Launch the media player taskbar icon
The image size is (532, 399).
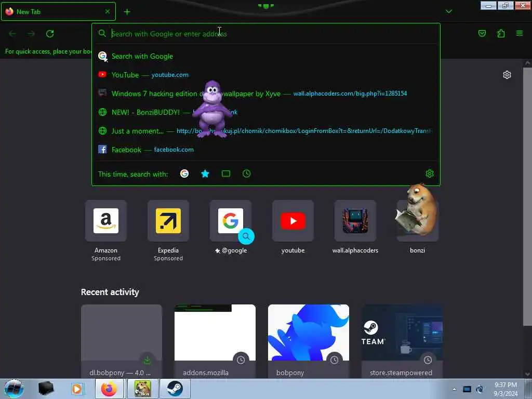(77, 389)
